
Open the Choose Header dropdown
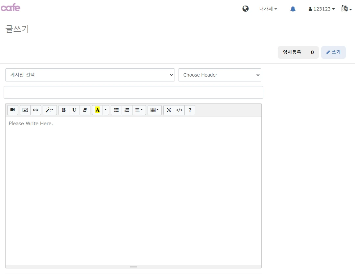(x=220, y=75)
